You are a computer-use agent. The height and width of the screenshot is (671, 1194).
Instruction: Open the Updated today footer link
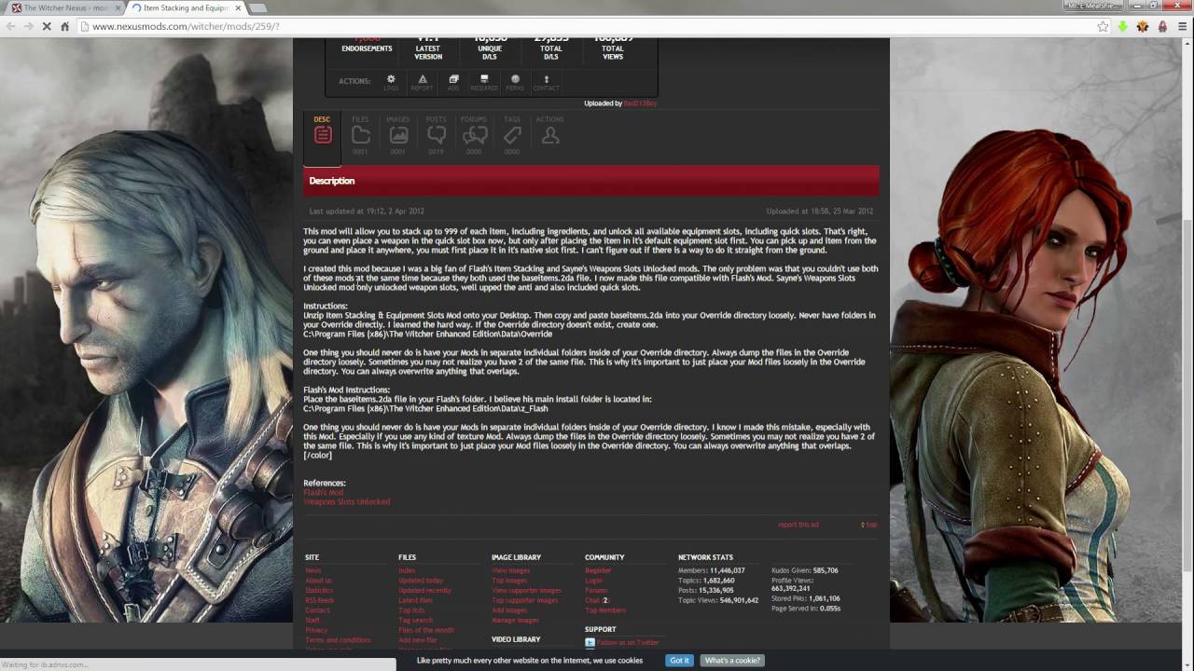pos(421,581)
